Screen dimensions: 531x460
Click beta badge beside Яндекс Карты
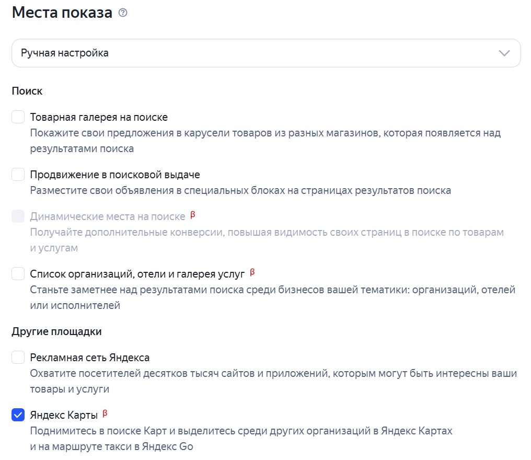(x=105, y=413)
